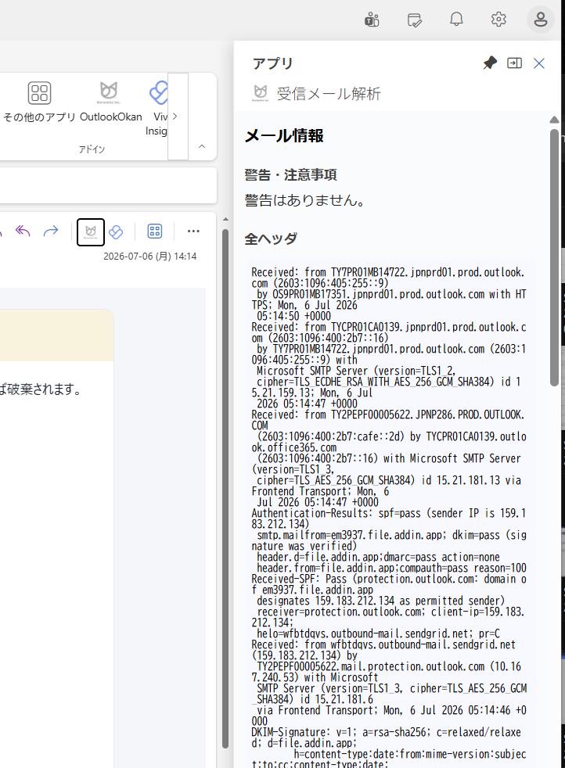The width and height of the screenshot is (565, 768).
Task: Click the app pane scrollbar thumb
Action: point(554,257)
